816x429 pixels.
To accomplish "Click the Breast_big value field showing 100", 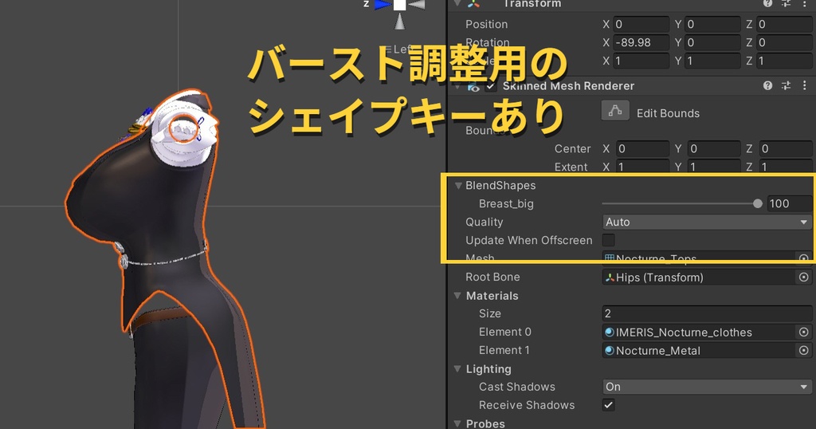I will (789, 203).
